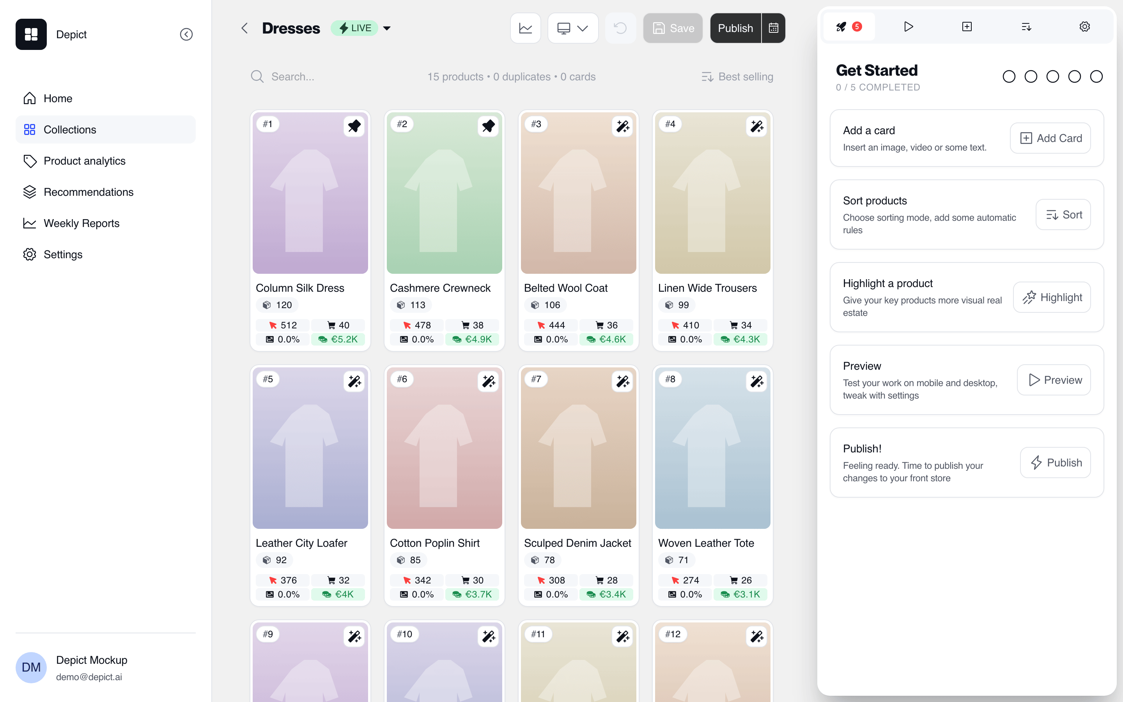Click the Preview button in Get Started

[x=1054, y=380]
